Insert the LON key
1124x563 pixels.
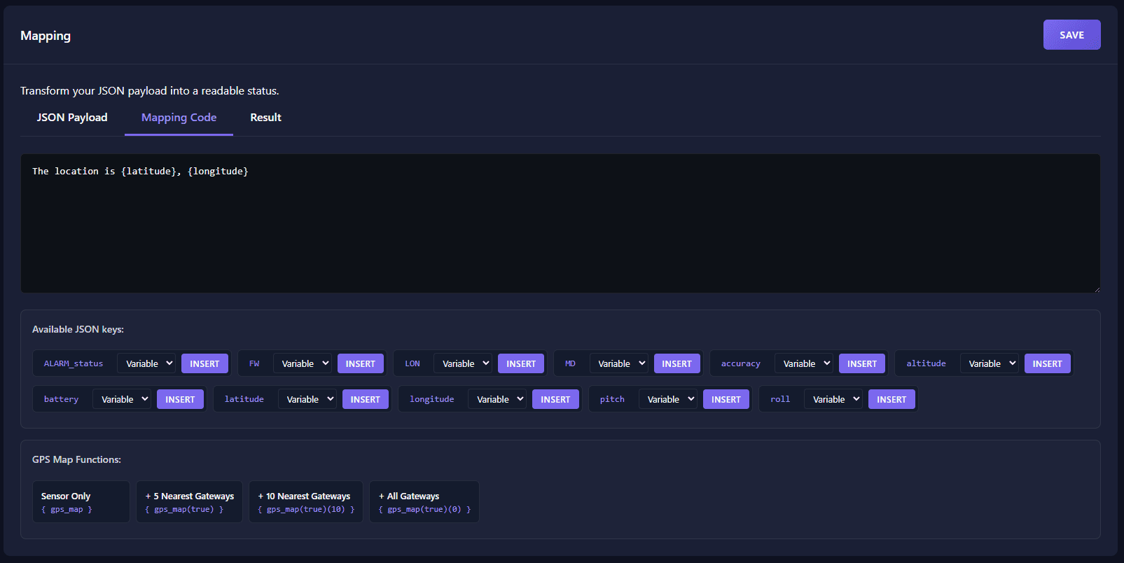click(x=520, y=363)
